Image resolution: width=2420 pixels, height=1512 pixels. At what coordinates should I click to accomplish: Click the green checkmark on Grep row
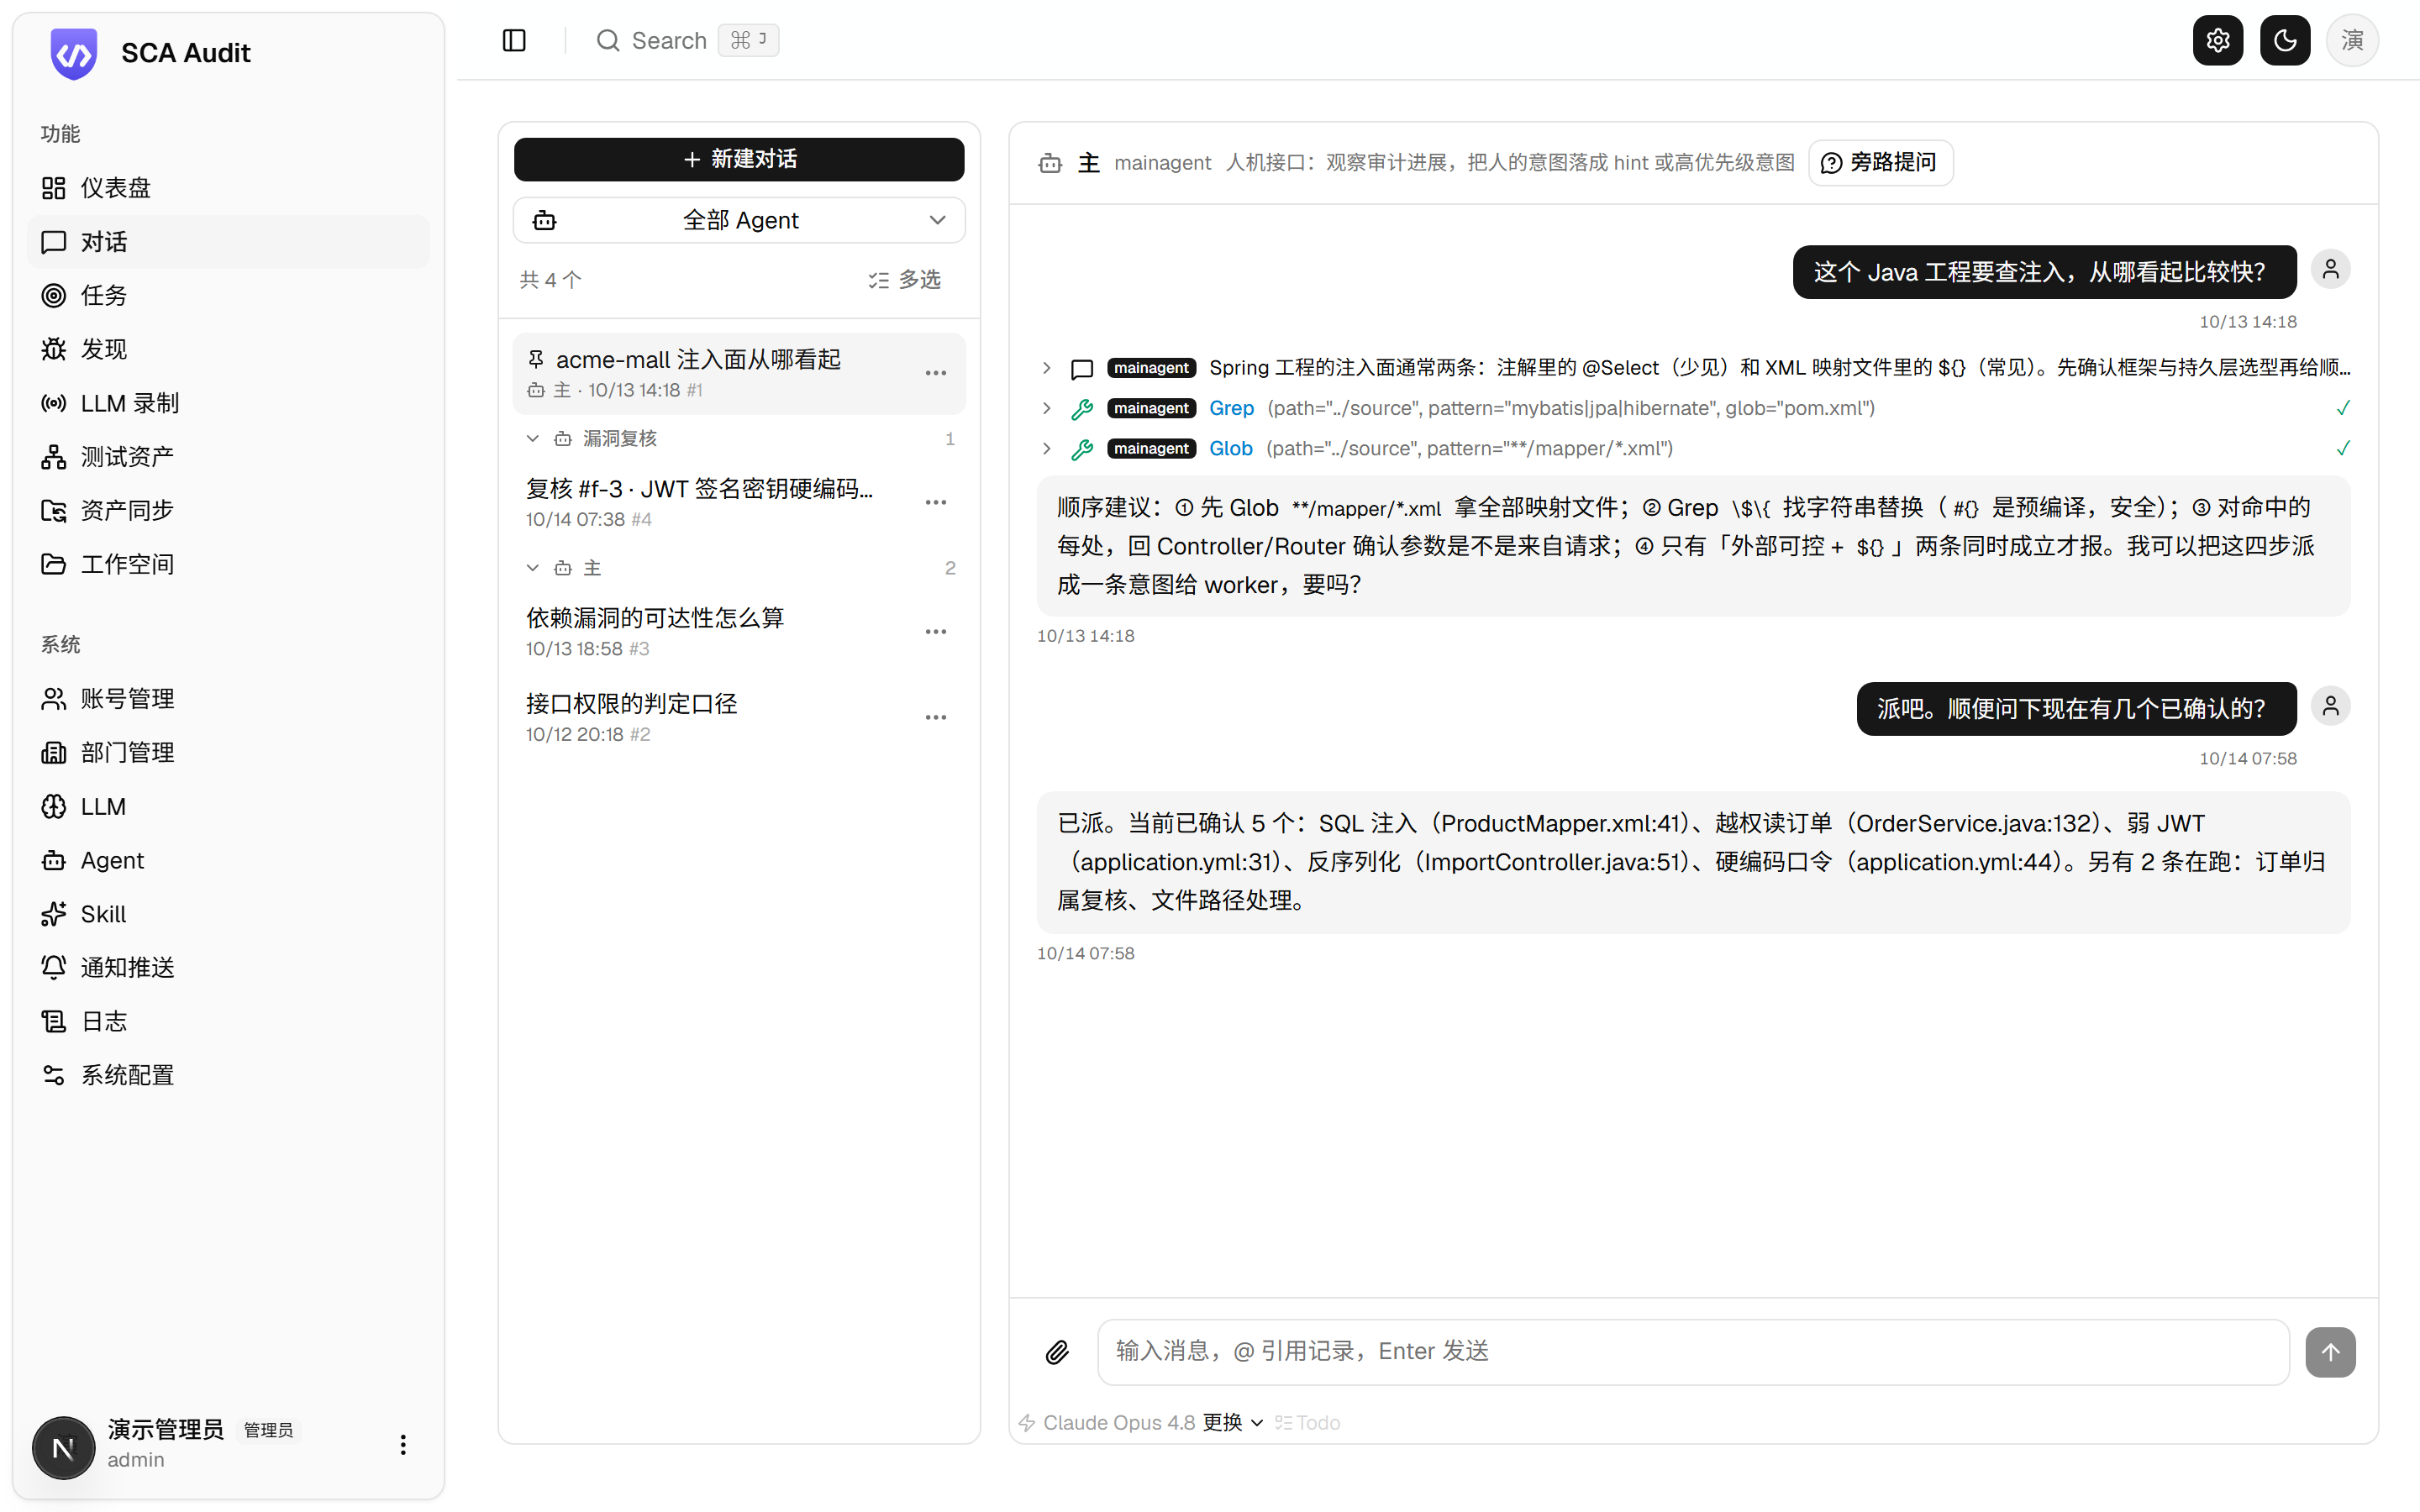[x=2342, y=408]
